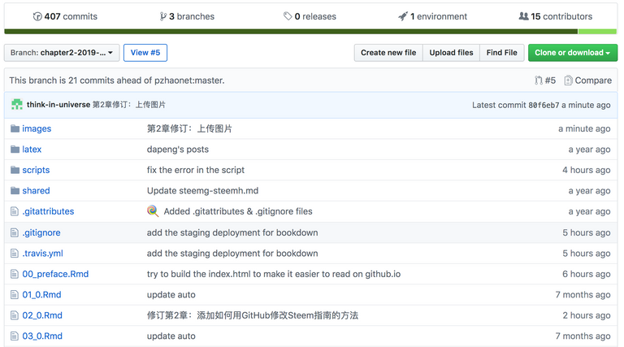Click the .gitignore file icon

click(x=15, y=232)
